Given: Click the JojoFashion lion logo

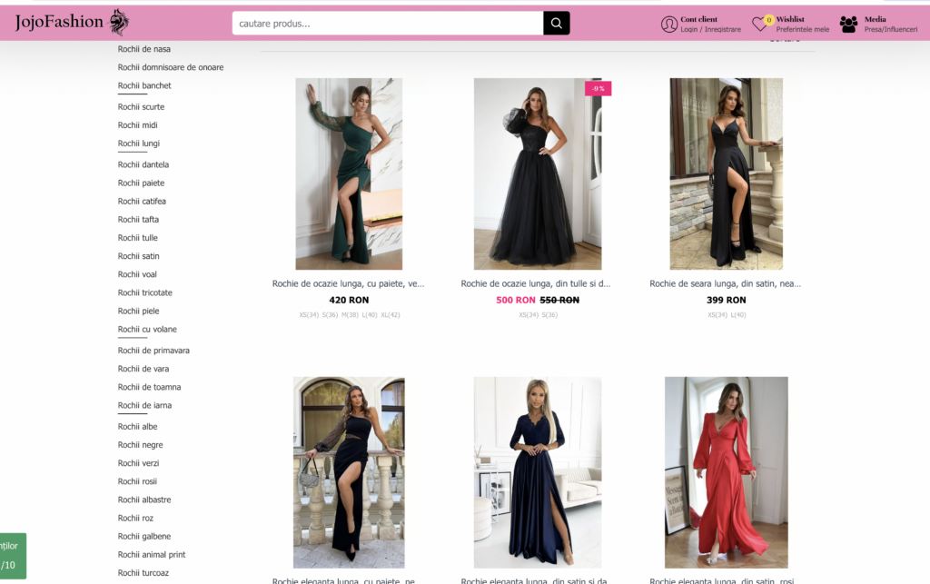Looking at the screenshot, I should click(x=119, y=22).
